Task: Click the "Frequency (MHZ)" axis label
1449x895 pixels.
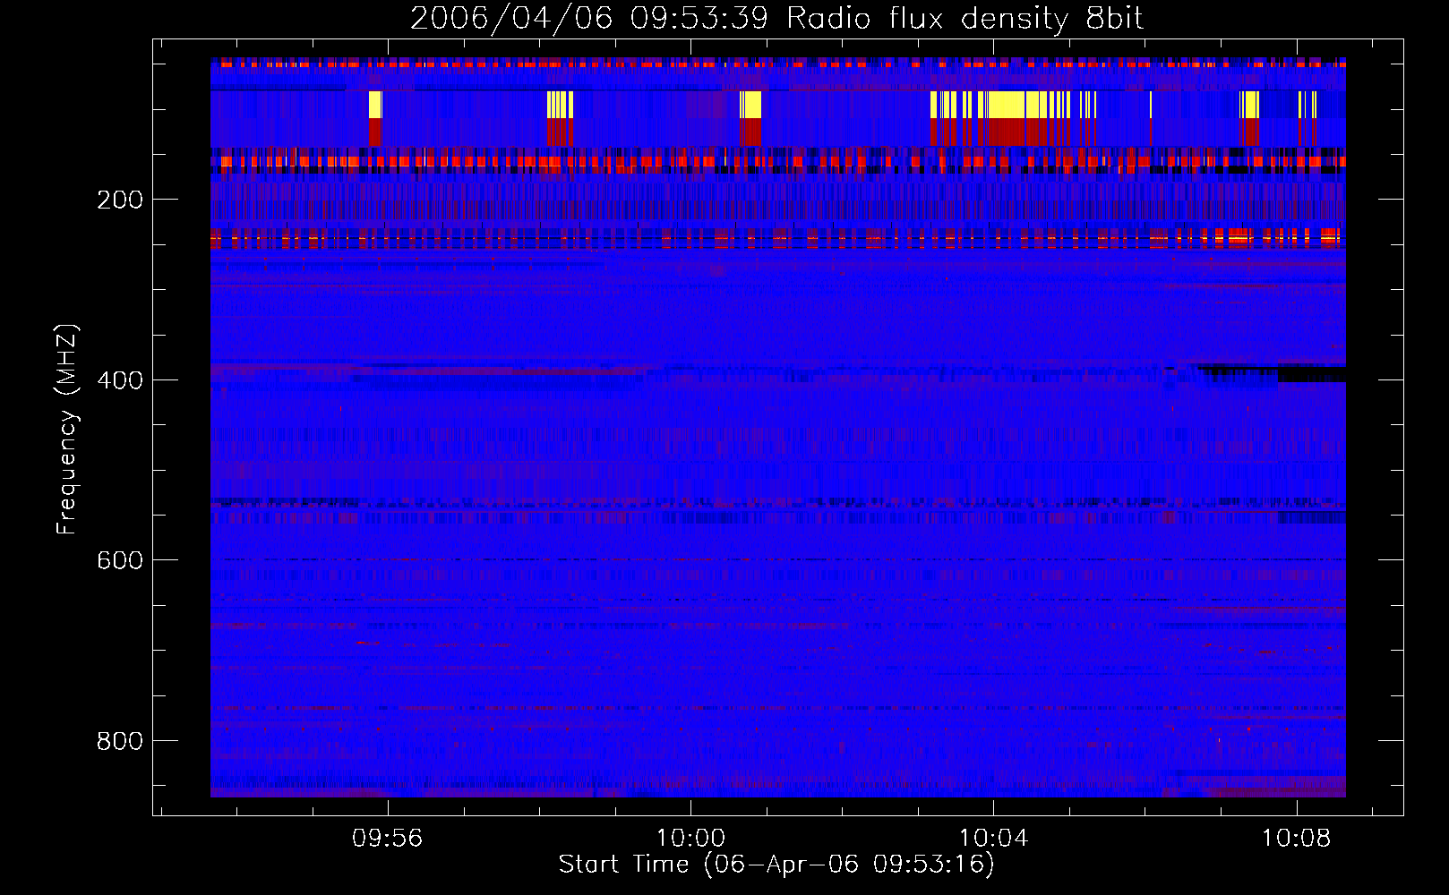Action: point(67,429)
